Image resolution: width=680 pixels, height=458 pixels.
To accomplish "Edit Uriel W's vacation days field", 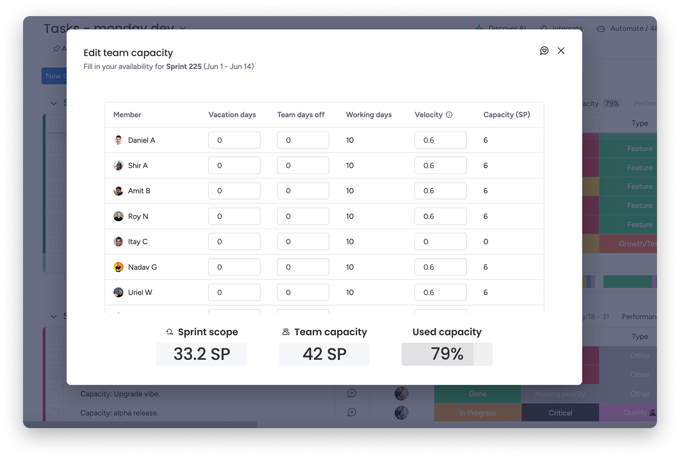I will (x=234, y=292).
